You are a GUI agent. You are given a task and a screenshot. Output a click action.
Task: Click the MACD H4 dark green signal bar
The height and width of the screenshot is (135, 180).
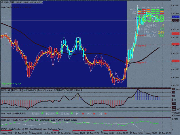(x=162, y=10)
